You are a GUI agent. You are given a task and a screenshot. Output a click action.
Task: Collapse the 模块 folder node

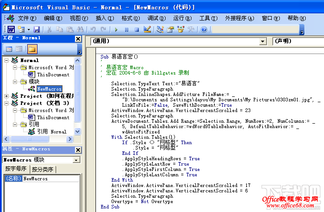tap(15, 82)
